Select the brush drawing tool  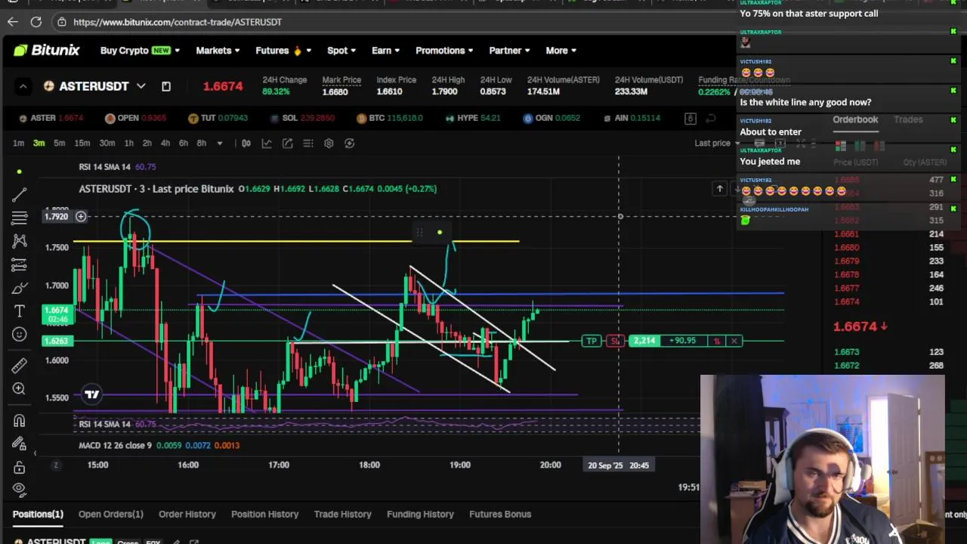(20, 288)
